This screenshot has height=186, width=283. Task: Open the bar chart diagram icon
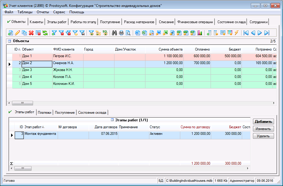click(x=200, y=33)
